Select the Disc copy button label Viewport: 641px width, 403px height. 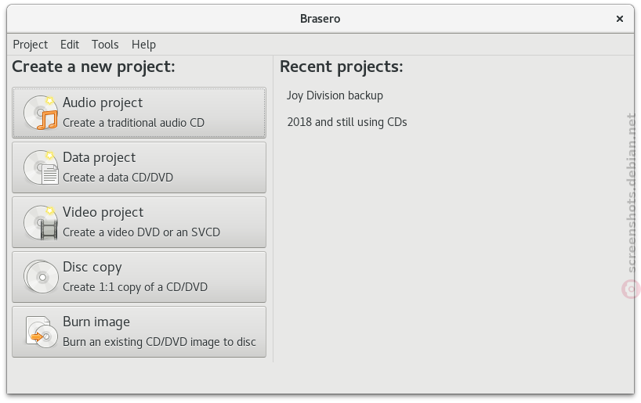pyautogui.click(x=92, y=267)
